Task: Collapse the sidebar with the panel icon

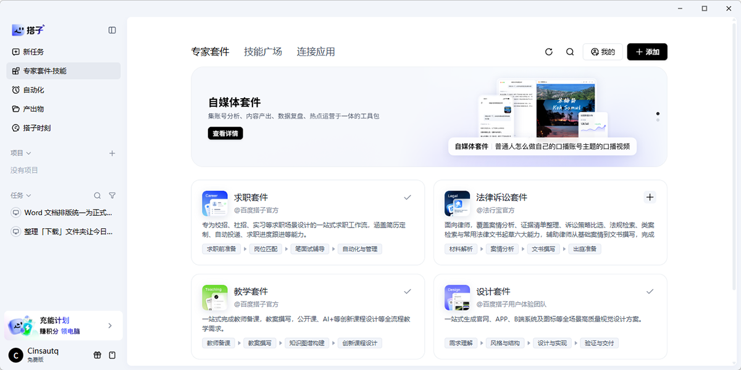Action: pyautogui.click(x=112, y=30)
